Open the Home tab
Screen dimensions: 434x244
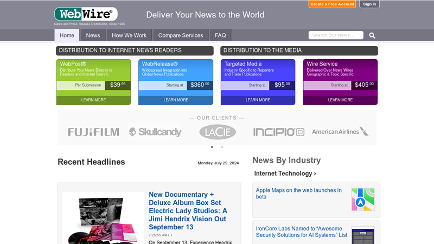[67, 35]
